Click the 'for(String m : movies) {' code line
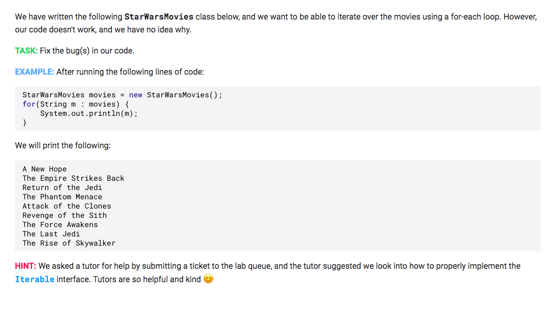Viewport: 547px width, 310px height. [x=76, y=104]
